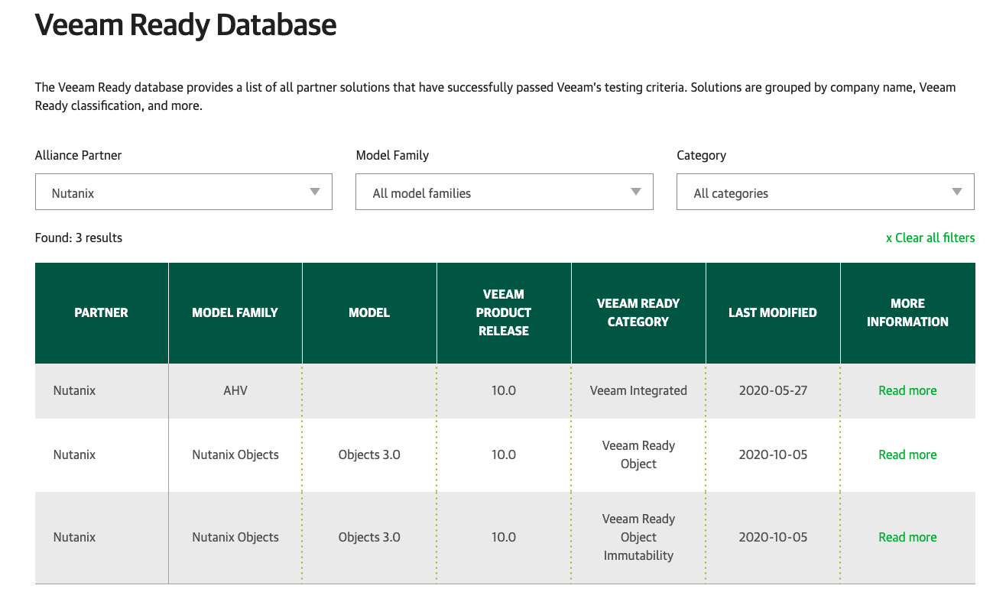Click the Veeam Ready Database page heading
Viewport: 1006px width, 608px height.
[x=186, y=25]
